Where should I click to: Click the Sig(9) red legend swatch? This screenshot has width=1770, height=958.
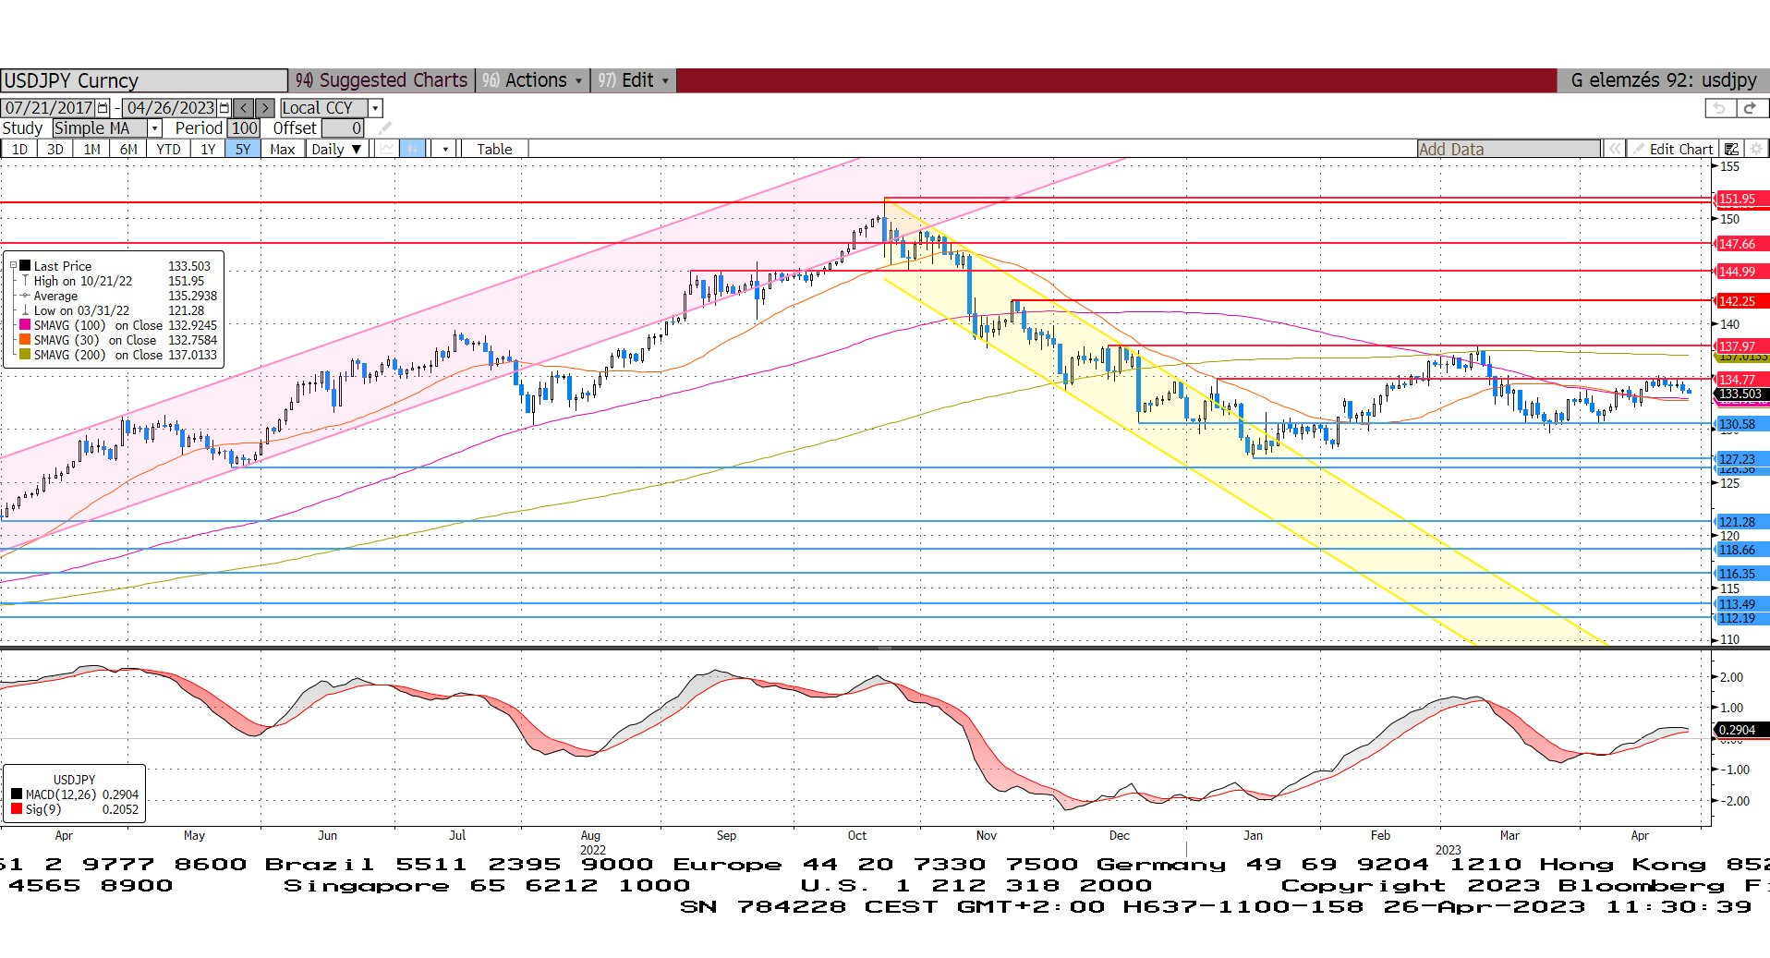[17, 809]
